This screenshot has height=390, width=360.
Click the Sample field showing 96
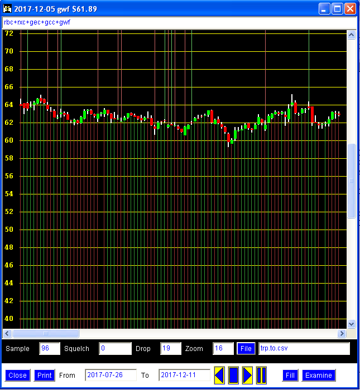50,348
